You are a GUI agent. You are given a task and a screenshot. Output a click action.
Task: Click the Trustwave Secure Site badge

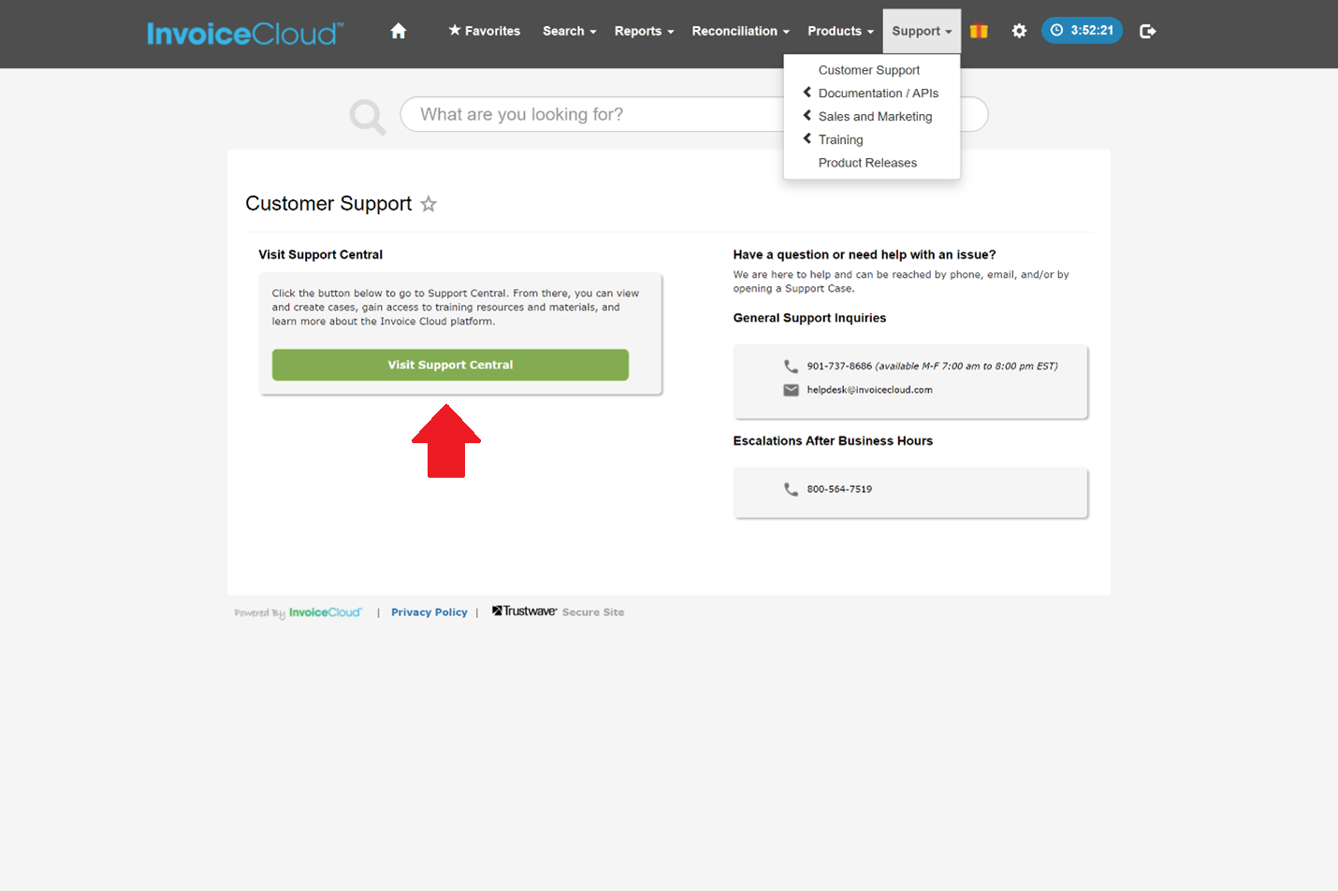(559, 611)
